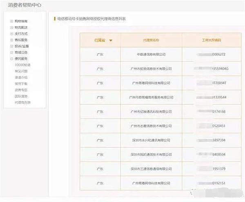The image size is (245, 202).
Task: Expand the 商城公告 tree icon
Action: pos(11,53)
